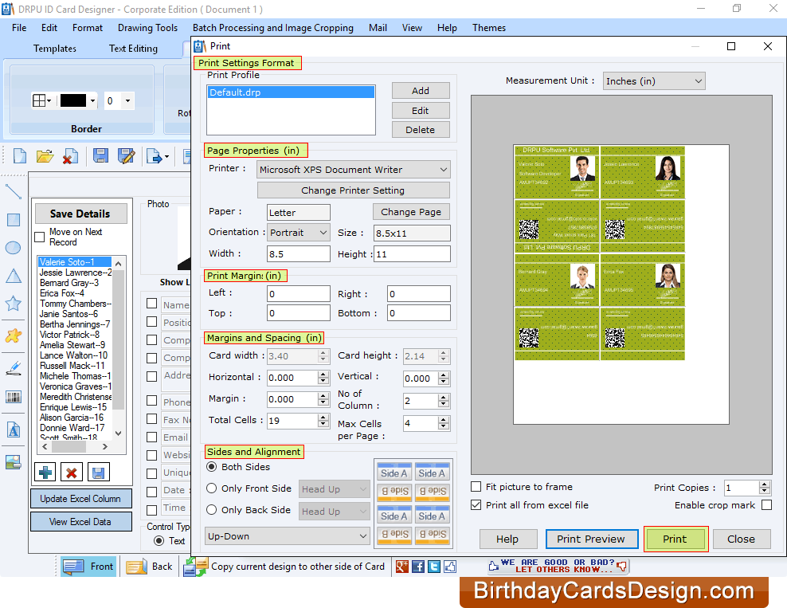The width and height of the screenshot is (787, 608).
Task: Open the File menu
Action: pos(19,28)
